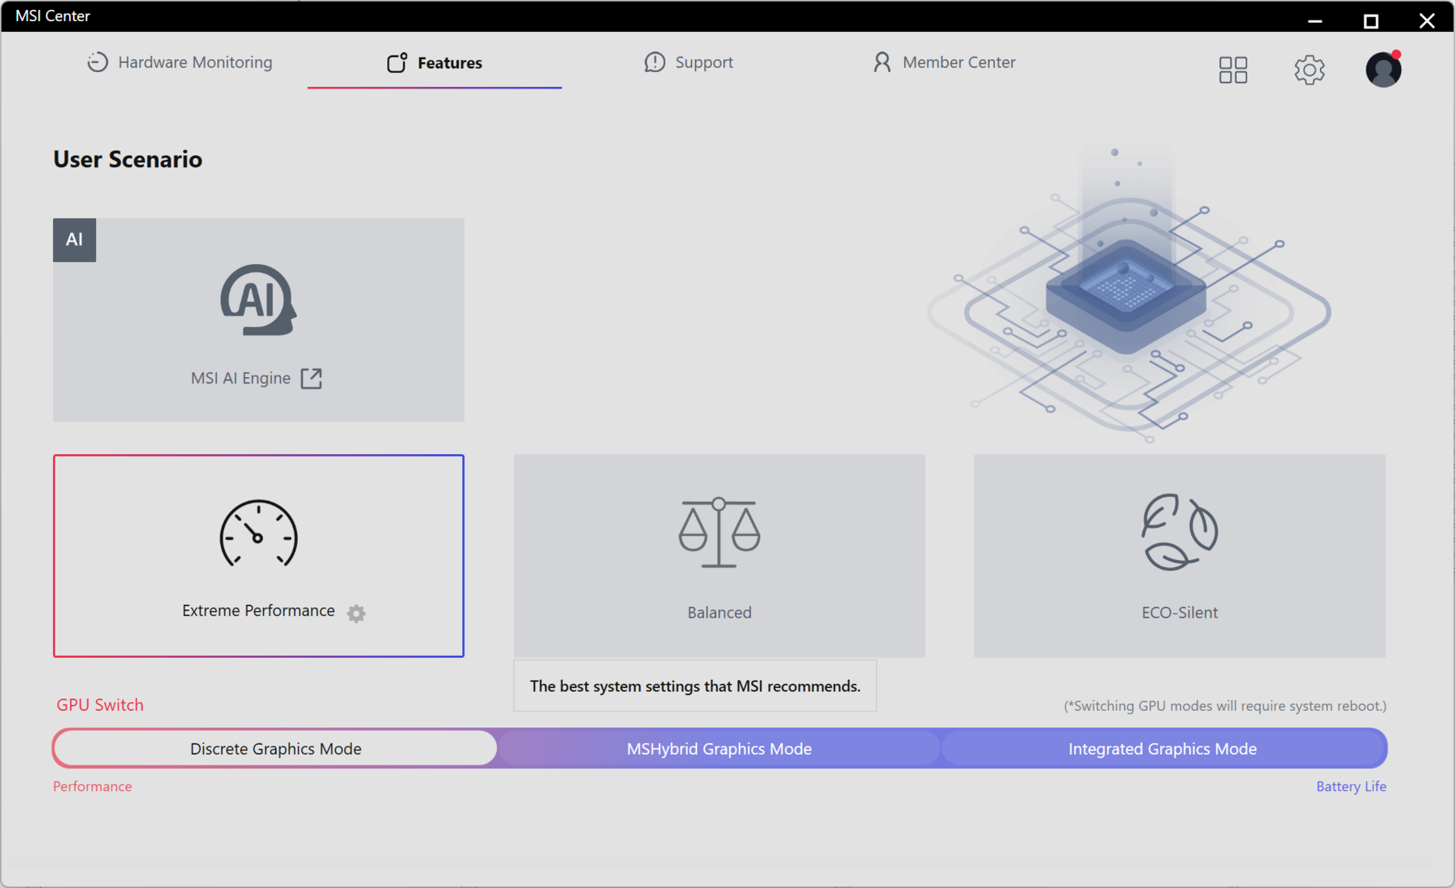Viewport: 1455px width, 888px height.
Task: Open MSI AI Engine external link icon
Action: pyautogui.click(x=311, y=379)
